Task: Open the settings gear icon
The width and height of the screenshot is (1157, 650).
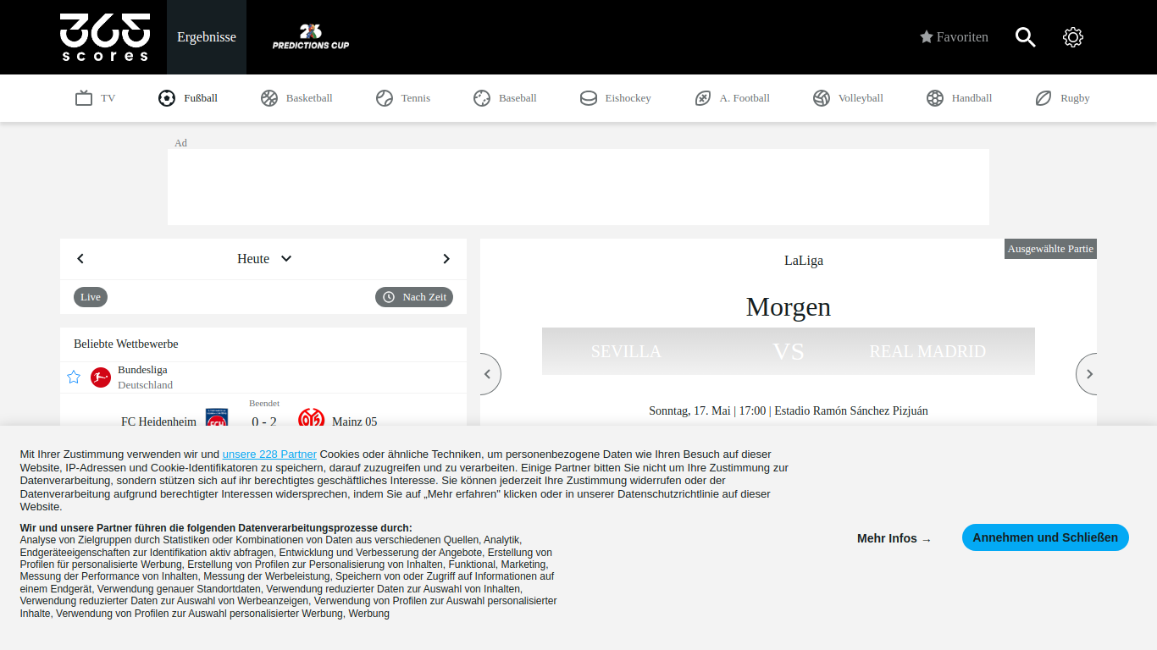Action: [1073, 37]
